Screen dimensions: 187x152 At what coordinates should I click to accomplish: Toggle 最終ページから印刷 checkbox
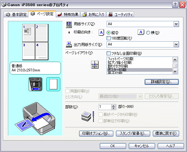pos(101,115)
